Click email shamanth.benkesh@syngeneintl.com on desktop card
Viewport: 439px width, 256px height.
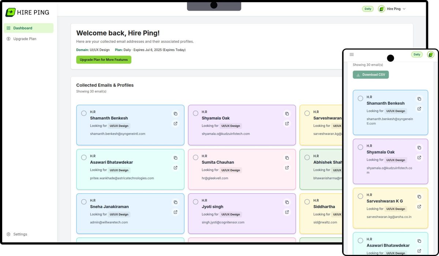(117, 134)
